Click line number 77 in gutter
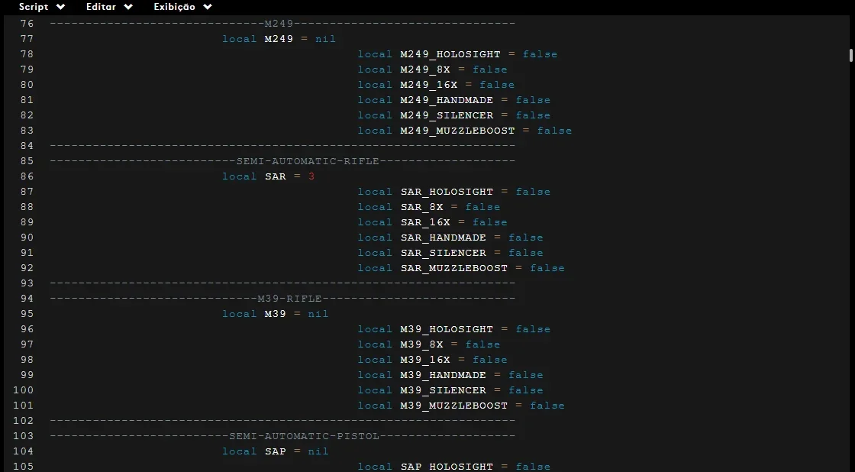This screenshot has width=855, height=472. [x=27, y=39]
